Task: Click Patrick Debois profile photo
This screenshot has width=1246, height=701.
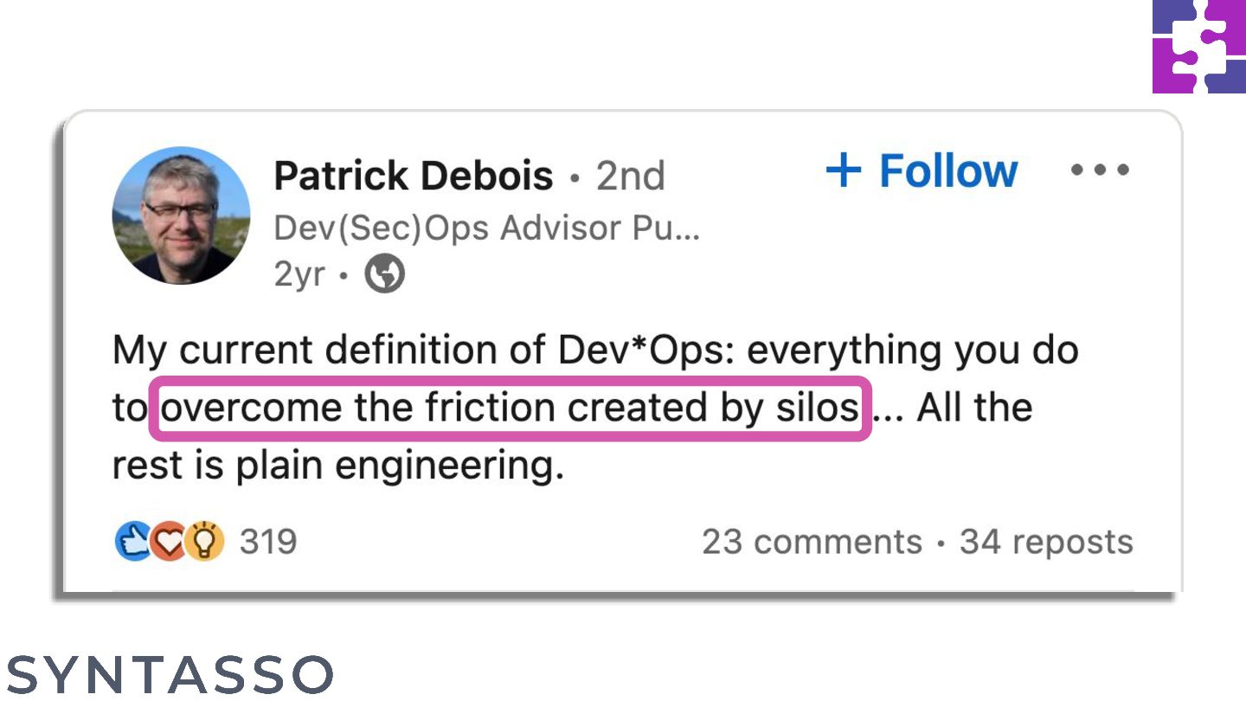Action: coord(181,215)
